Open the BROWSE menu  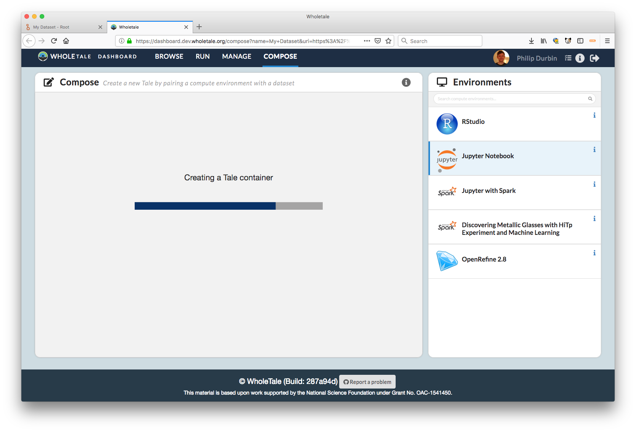pos(169,56)
